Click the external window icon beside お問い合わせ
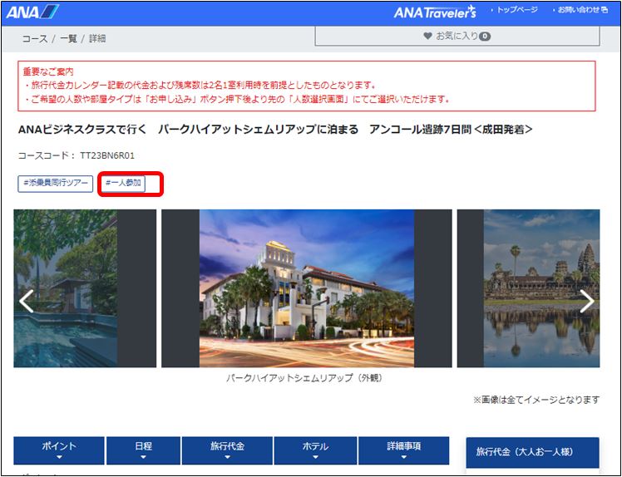The width and height of the screenshot is (622, 477). tap(605, 10)
